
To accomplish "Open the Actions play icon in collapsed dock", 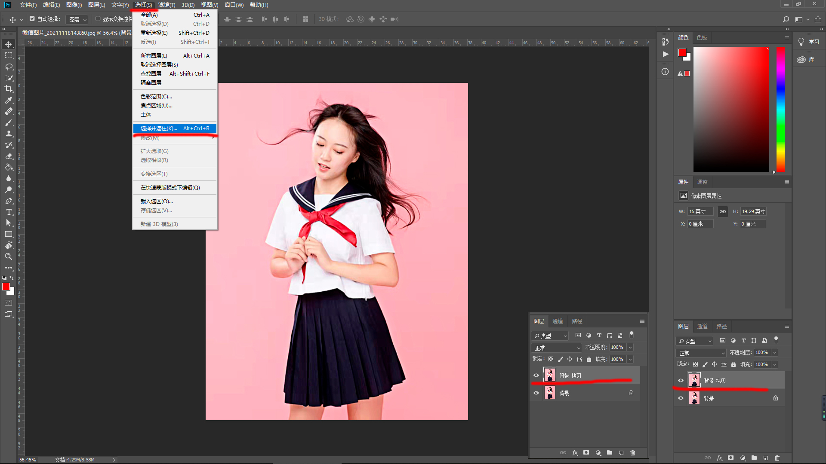I will click(x=665, y=54).
